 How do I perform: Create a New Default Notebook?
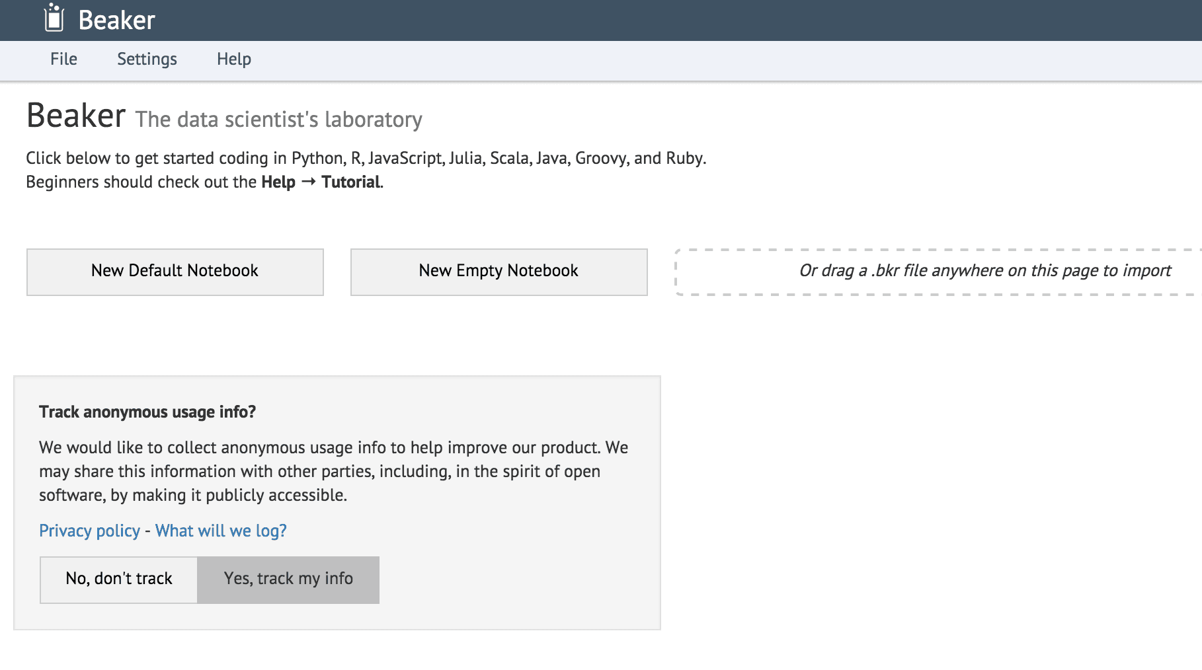point(175,272)
